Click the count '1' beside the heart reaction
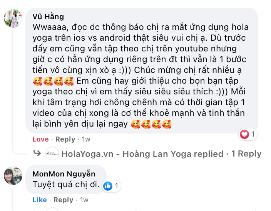271x211 pixels. click(x=253, y=134)
